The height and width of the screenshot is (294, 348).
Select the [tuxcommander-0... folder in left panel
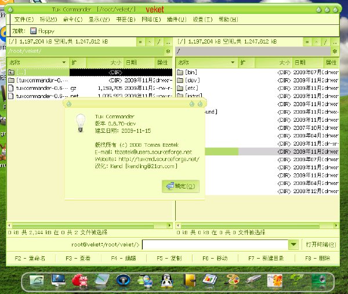[90, 81]
